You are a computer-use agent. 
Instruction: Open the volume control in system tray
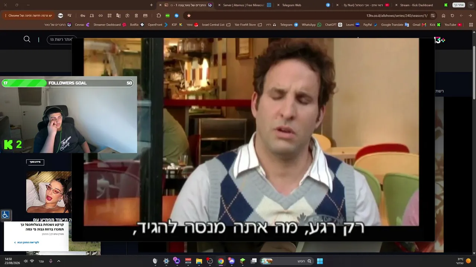pos(25,261)
